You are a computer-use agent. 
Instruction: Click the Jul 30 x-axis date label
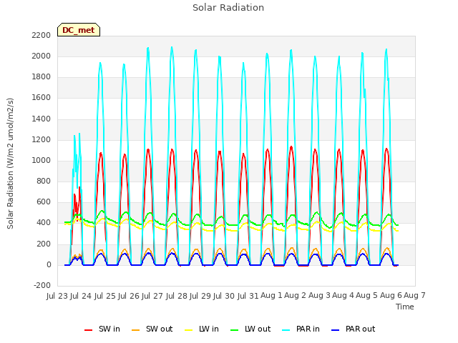(224, 296)
